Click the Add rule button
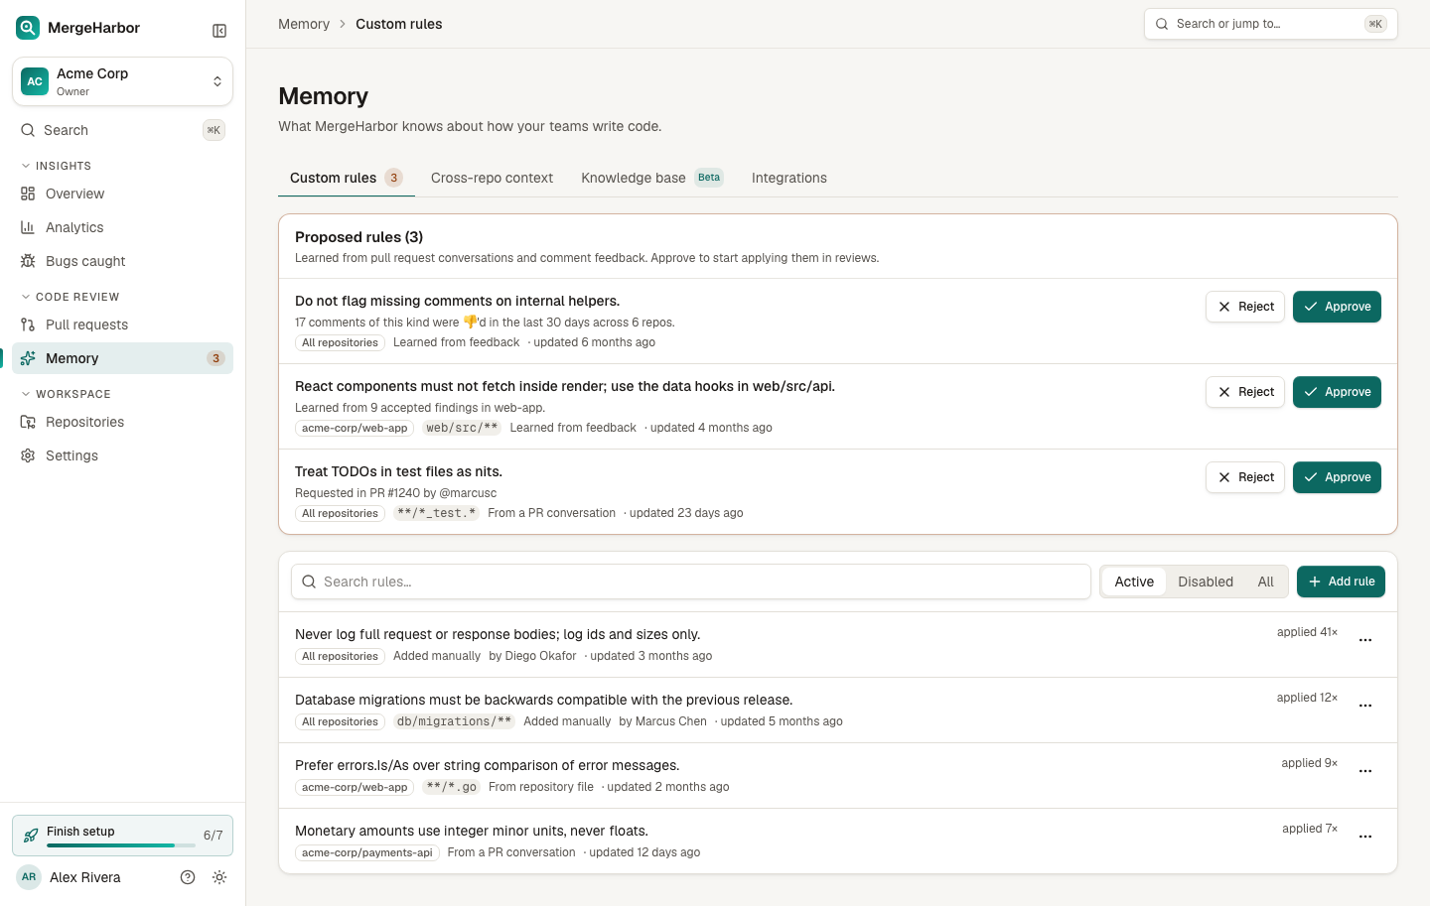The width and height of the screenshot is (1430, 906). click(x=1341, y=582)
